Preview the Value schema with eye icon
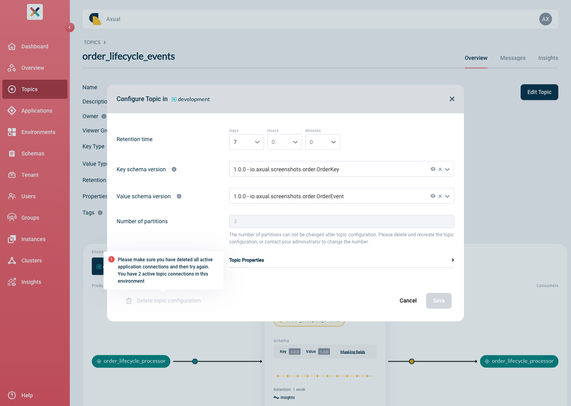 point(433,196)
